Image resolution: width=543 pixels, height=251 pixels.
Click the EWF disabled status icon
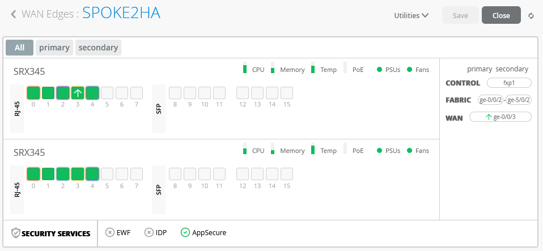(x=110, y=232)
